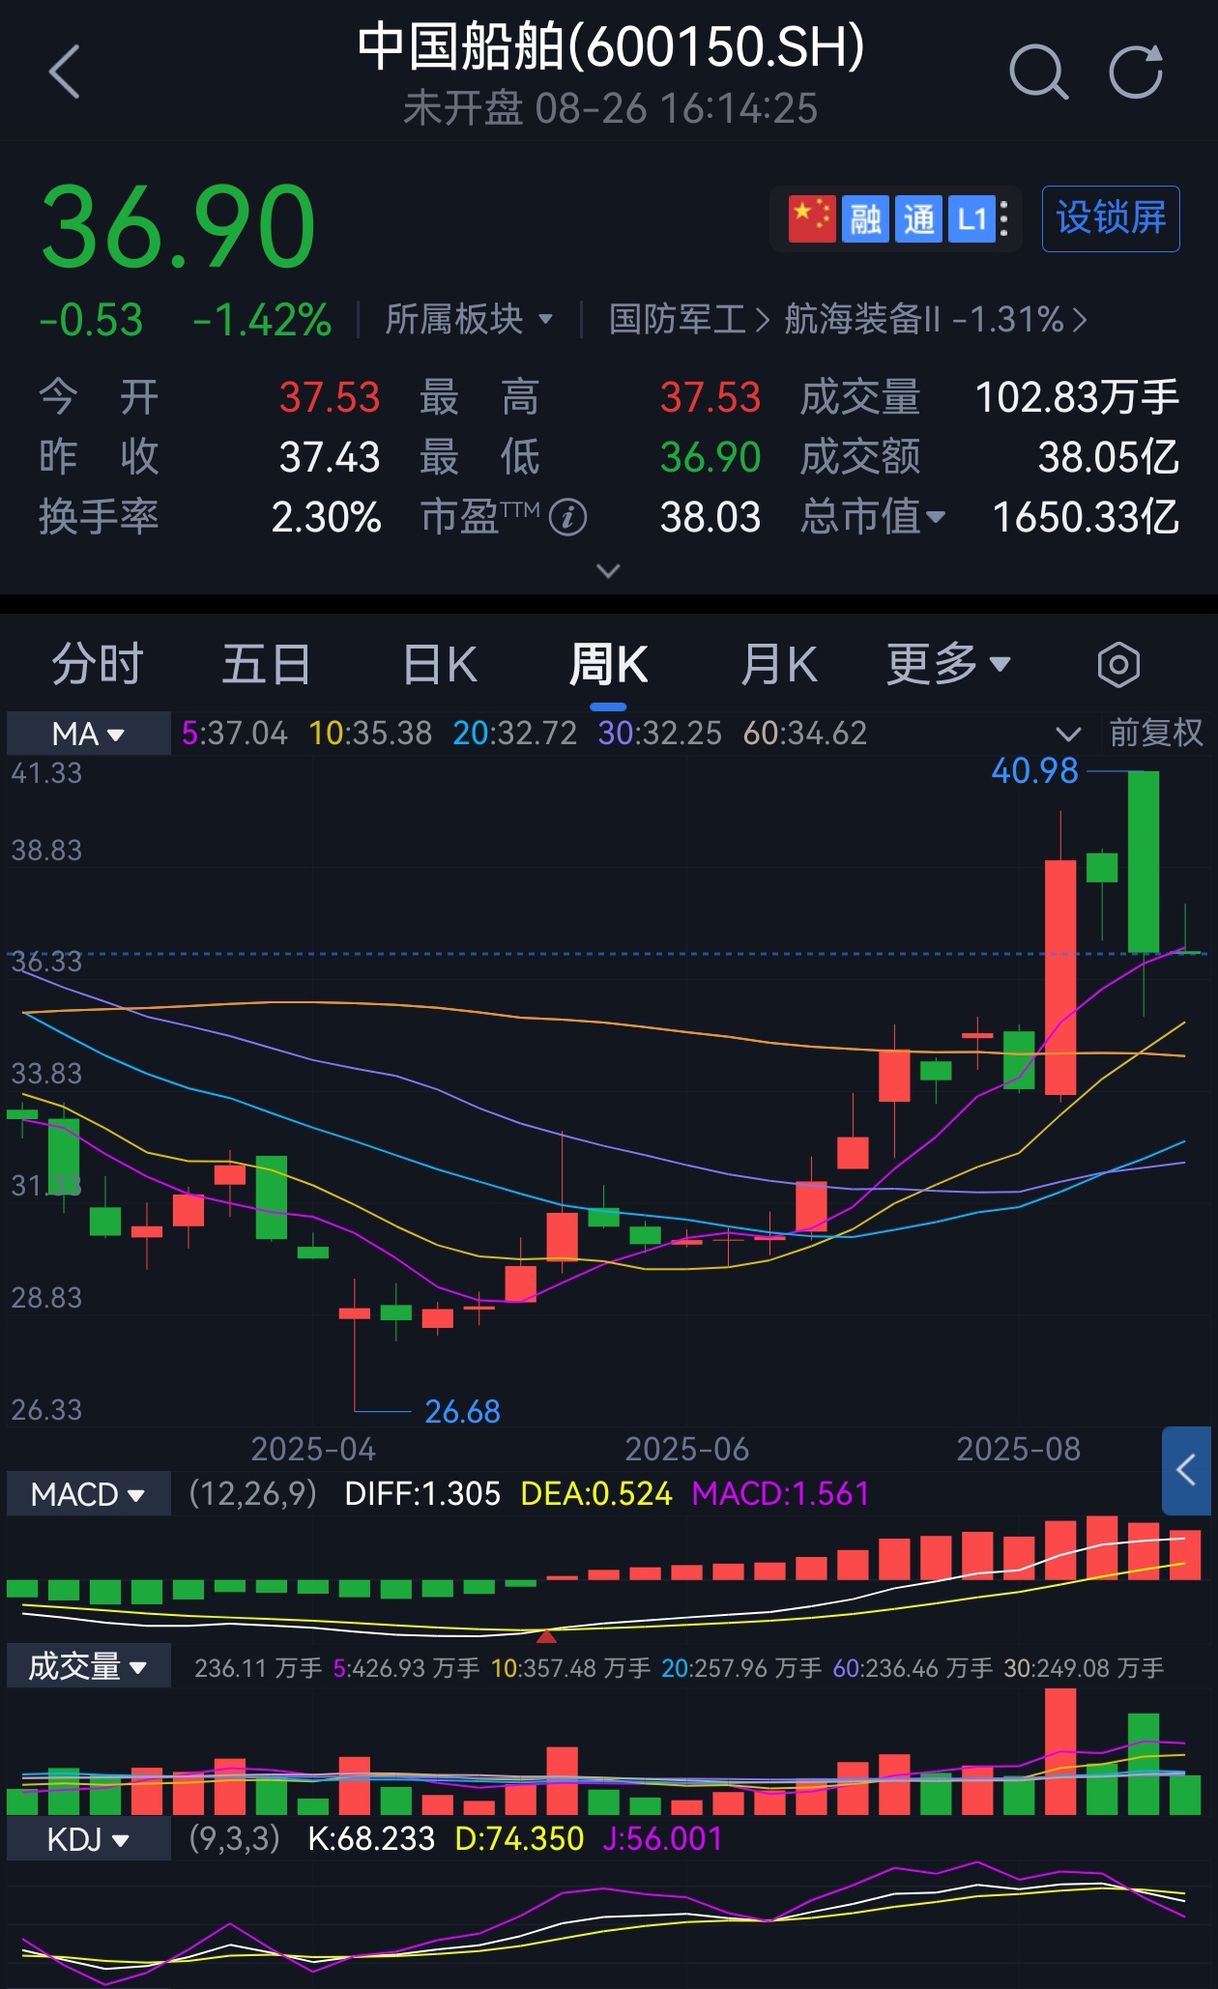The image size is (1218, 1989).
Task: Expand side panel blue arrow tab
Action: (1186, 1470)
